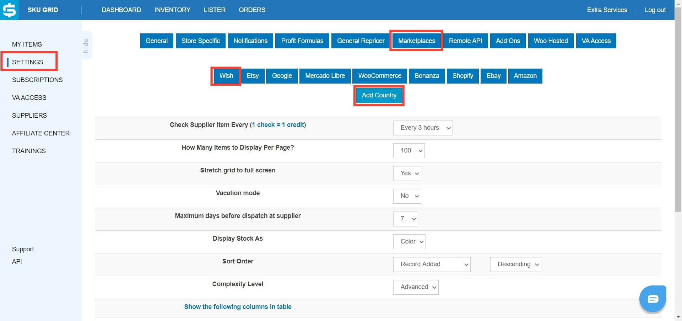The width and height of the screenshot is (682, 321).
Task: Open the '1 check = 1 credit' link
Action: point(278,125)
